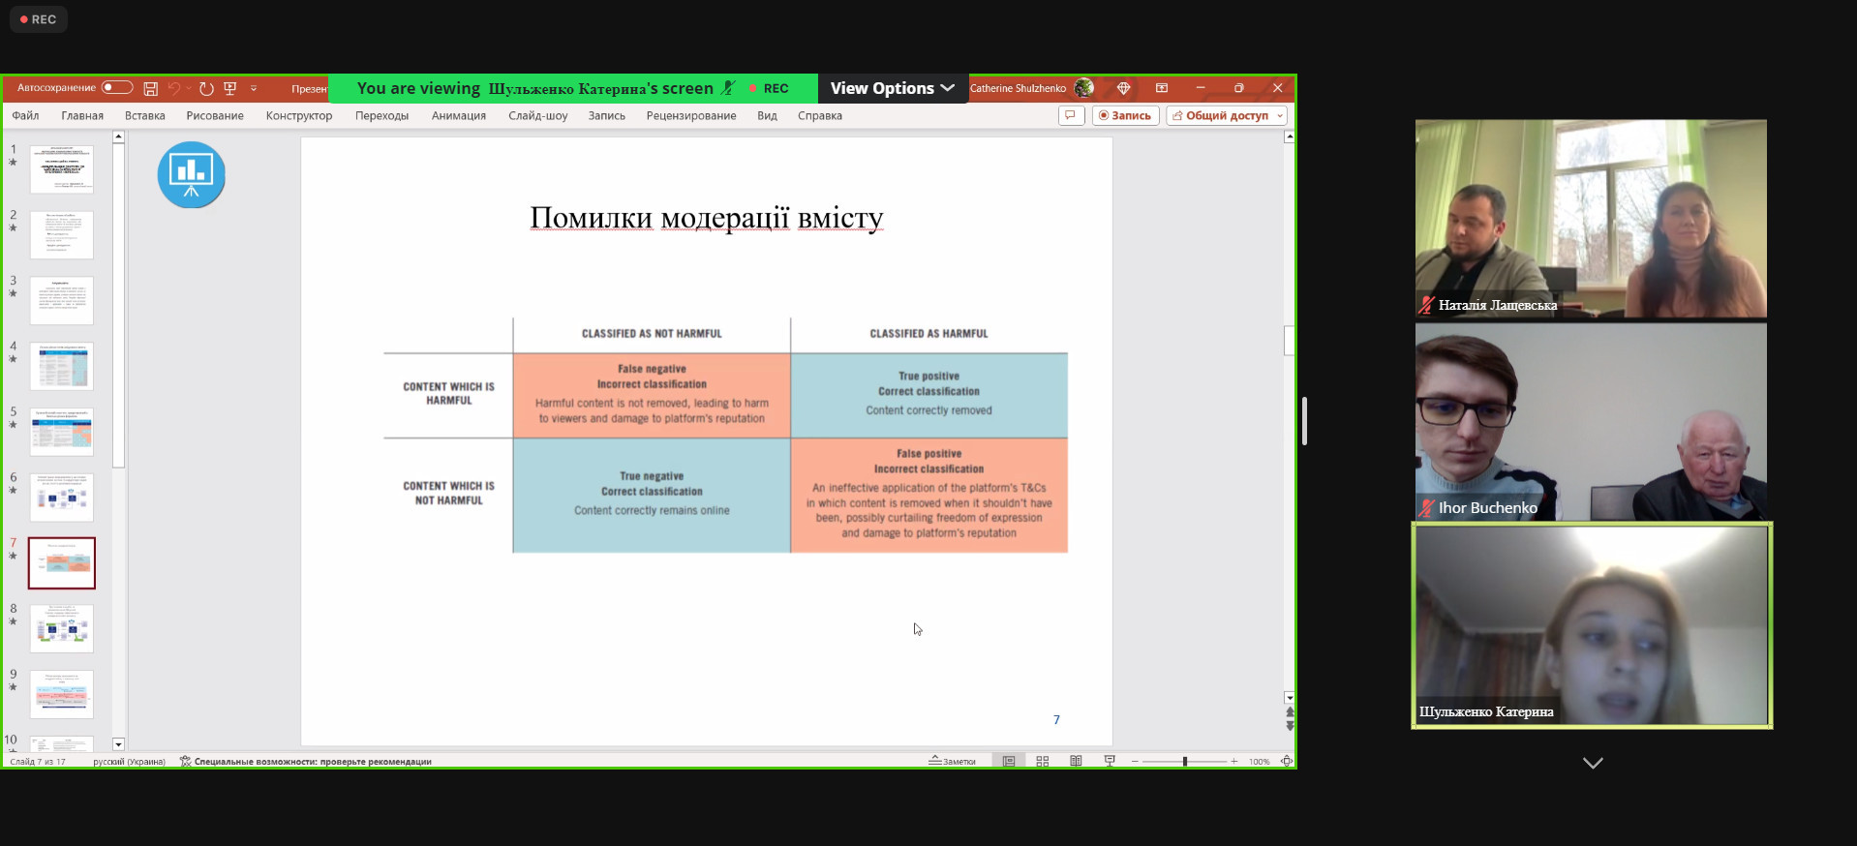Start Slide Show view icon in status bar
This screenshot has height=846, width=1857.
click(x=1110, y=762)
